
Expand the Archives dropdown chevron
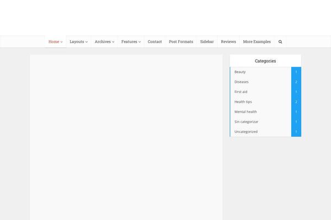click(113, 42)
